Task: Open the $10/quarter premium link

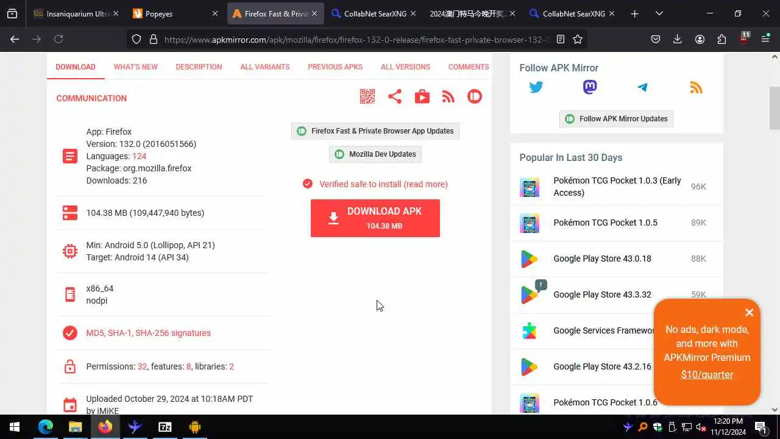Action: (707, 375)
